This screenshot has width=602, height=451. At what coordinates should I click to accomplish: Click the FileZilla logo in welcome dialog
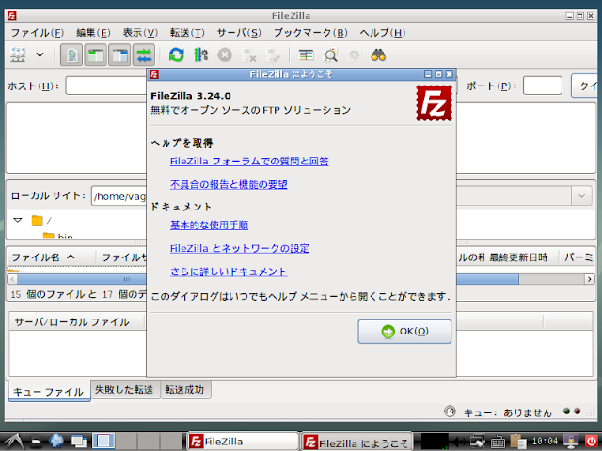point(435,103)
